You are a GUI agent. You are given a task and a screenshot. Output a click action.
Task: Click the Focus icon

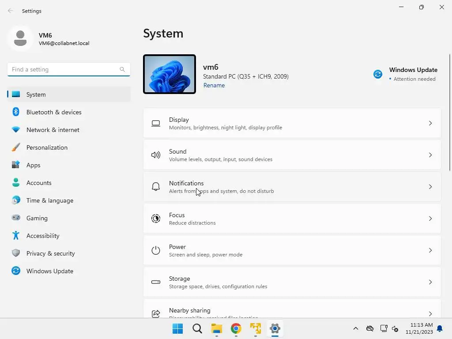[x=156, y=218]
